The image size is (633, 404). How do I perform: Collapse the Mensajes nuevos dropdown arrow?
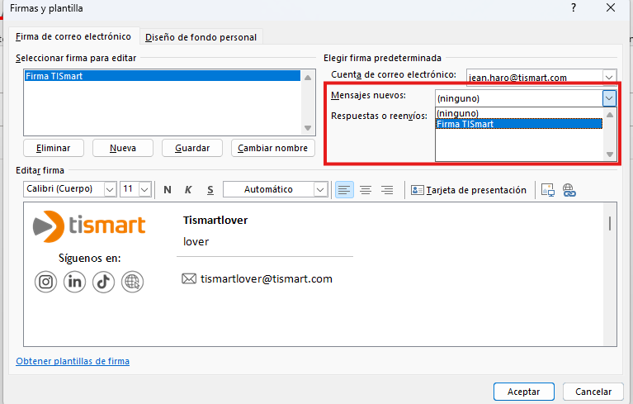coord(609,98)
